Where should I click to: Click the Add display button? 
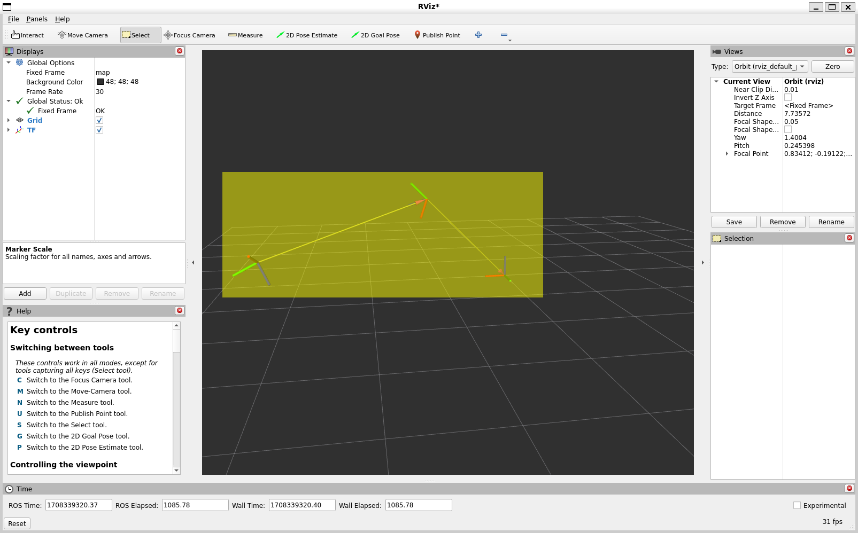tap(25, 294)
